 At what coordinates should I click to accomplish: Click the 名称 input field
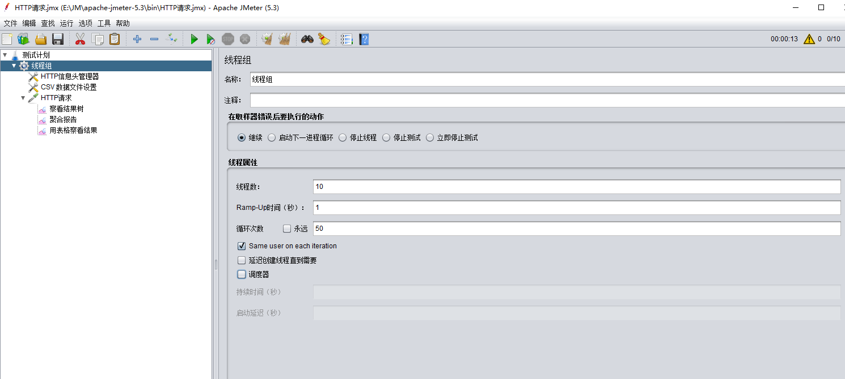pos(547,80)
